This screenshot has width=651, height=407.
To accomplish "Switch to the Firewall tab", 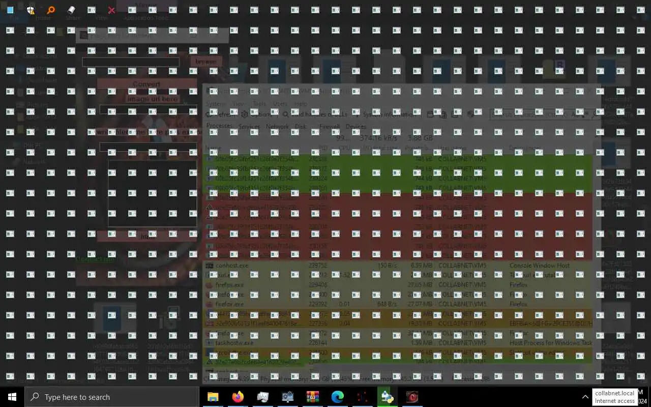I will (x=329, y=127).
